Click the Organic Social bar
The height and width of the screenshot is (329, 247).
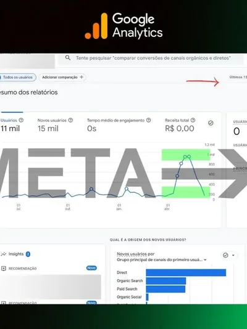(x=148, y=297)
